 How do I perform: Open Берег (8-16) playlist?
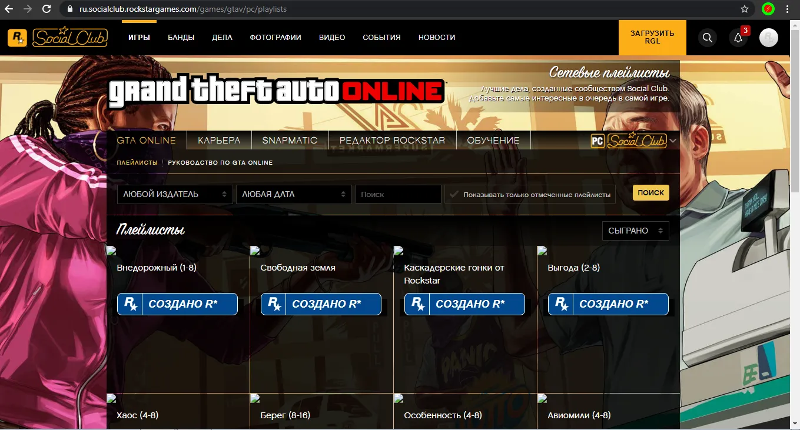click(x=286, y=415)
